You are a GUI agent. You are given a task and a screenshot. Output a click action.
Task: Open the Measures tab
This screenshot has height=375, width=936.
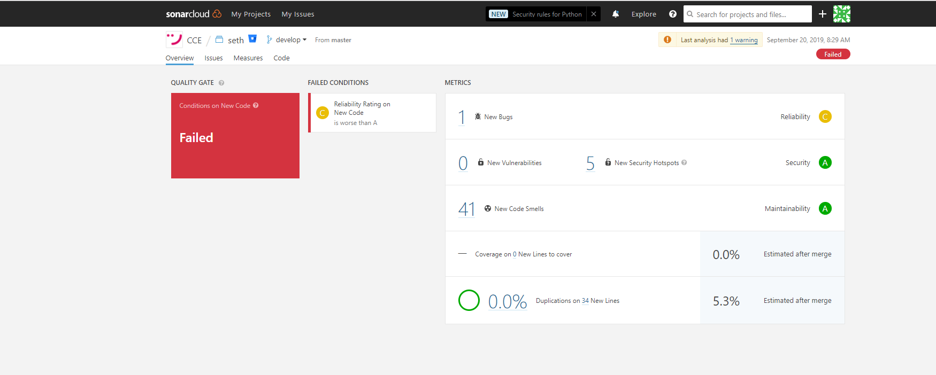point(248,58)
